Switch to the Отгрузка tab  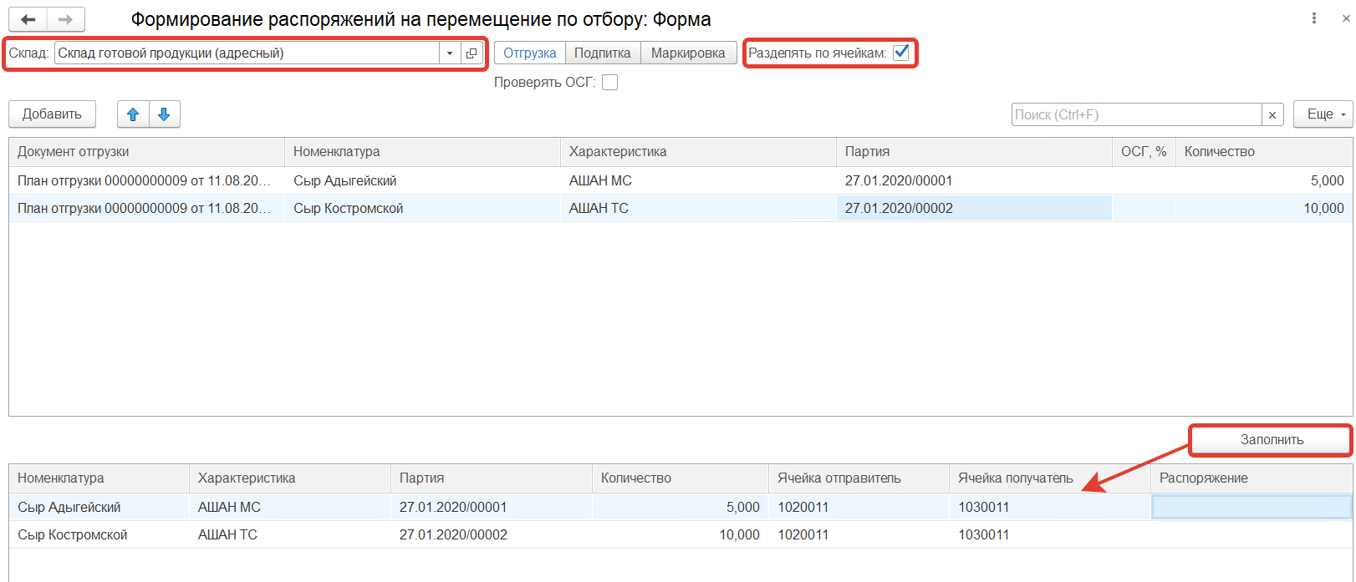click(530, 53)
